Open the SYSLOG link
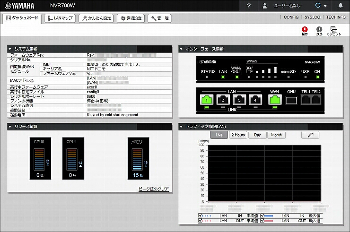 pos(312,17)
